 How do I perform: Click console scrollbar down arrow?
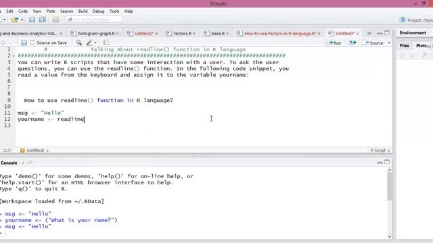point(390,236)
